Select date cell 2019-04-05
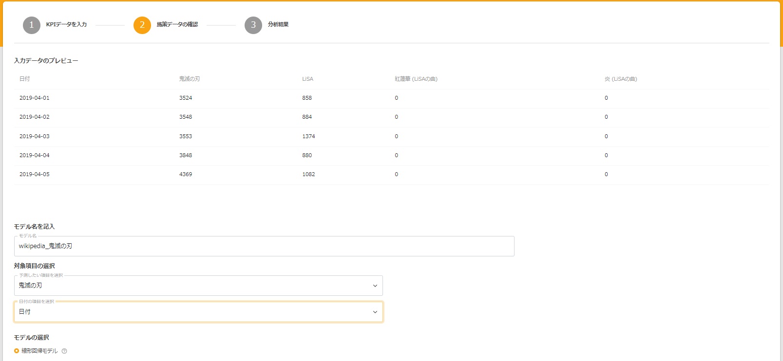783x361 pixels. tap(35, 174)
